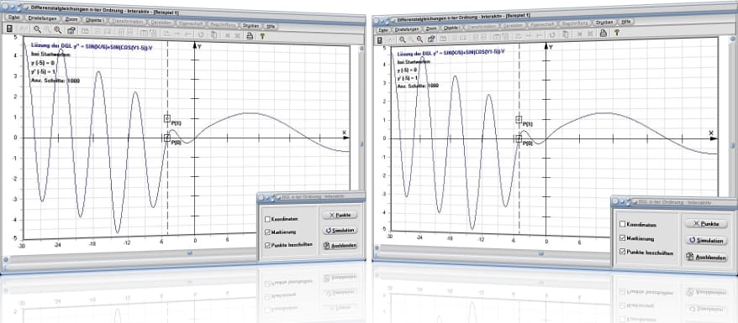
Task: Click the printer icon in left window toolbar
Action: tap(250, 35)
